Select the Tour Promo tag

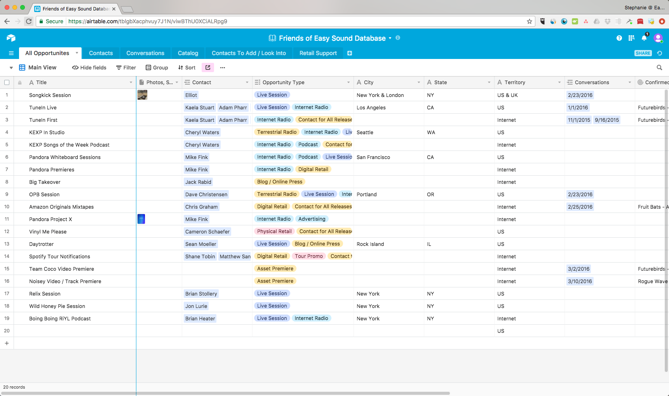click(x=308, y=256)
